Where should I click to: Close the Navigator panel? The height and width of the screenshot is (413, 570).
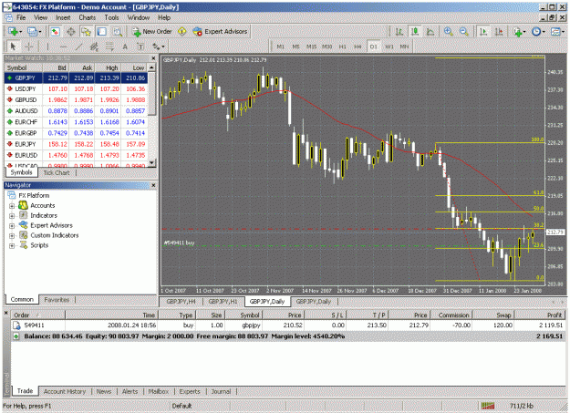click(x=153, y=185)
